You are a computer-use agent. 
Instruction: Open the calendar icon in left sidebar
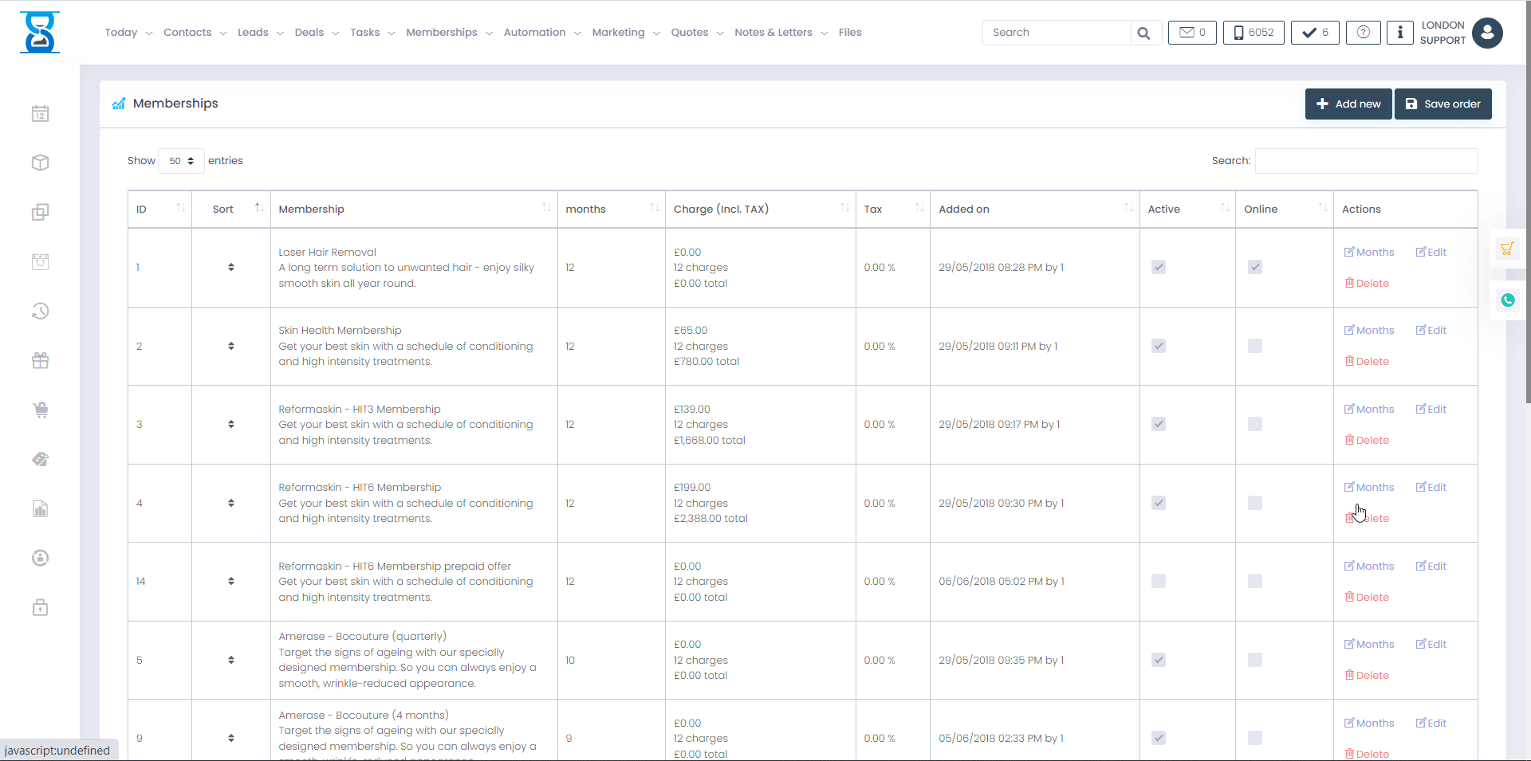pyautogui.click(x=40, y=114)
